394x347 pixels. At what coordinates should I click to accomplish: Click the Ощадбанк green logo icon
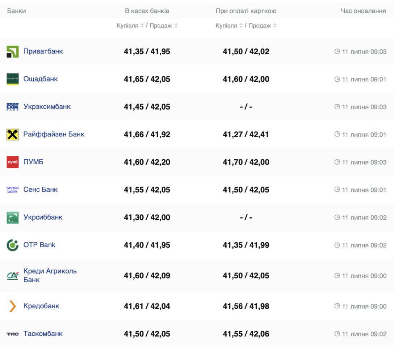(x=13, y=79)
